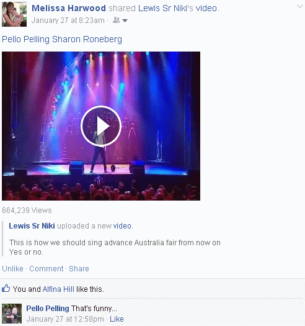Open Pello Pelling's commenter avatar
The width and height of the screenshot is (305, 326).
[12, 314]
